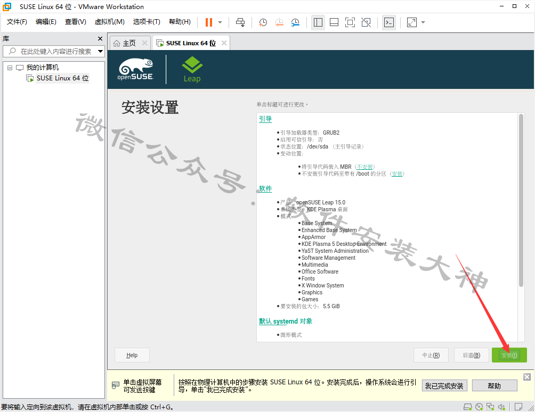Click the 安装 link for /boot partition

coord(397,174)
